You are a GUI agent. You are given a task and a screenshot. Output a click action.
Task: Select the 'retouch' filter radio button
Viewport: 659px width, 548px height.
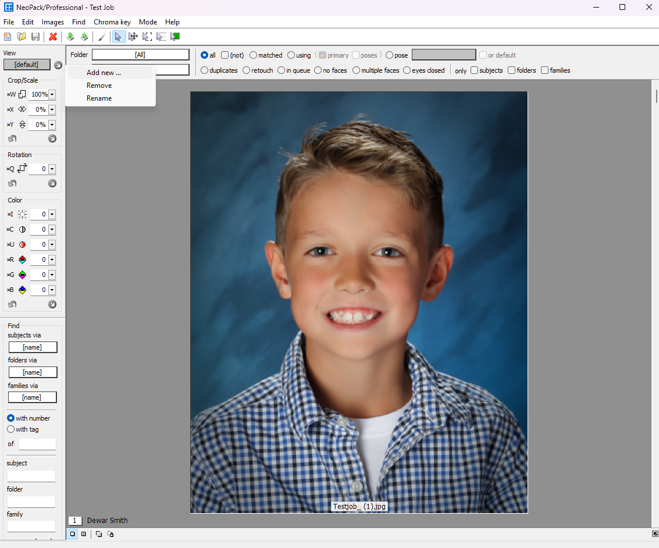(x=246, y=70)
